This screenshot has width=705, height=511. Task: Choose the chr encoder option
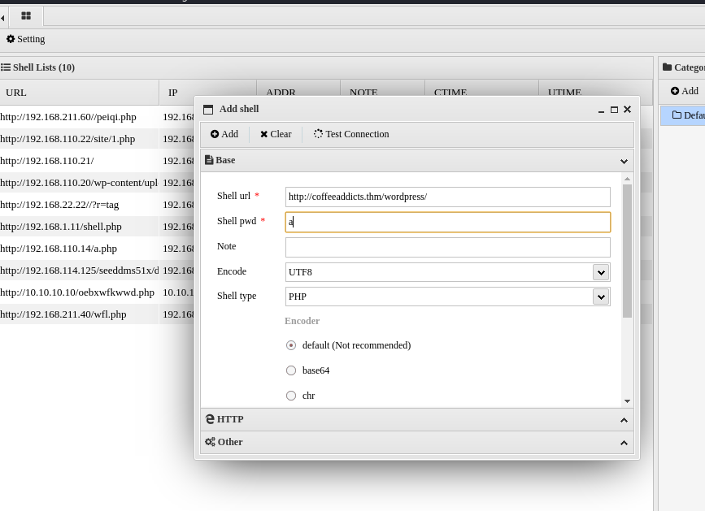[x=291, y=396]
